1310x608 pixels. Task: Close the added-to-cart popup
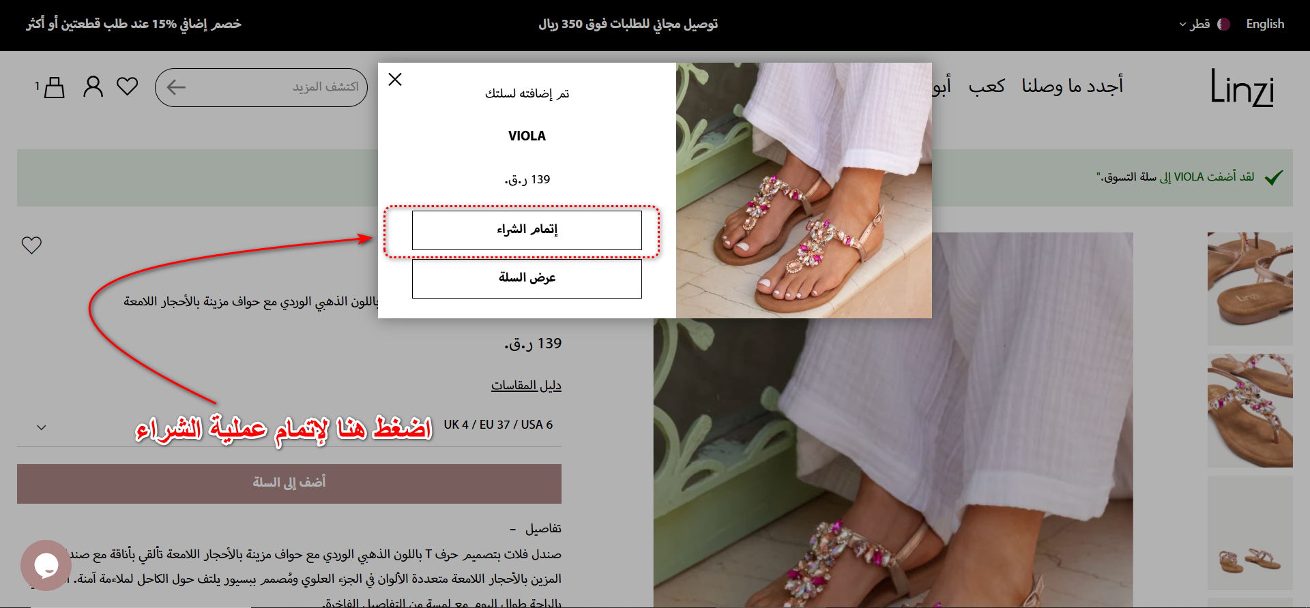click(x=395, y=79)
